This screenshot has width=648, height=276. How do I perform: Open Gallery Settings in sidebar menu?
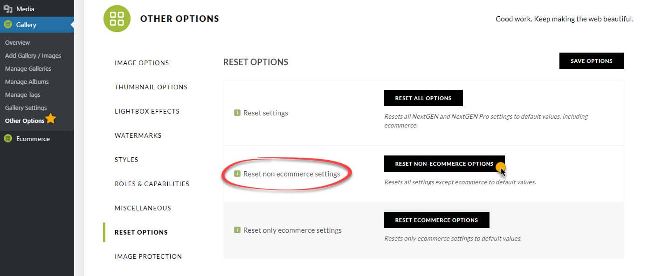pos(26,108)
